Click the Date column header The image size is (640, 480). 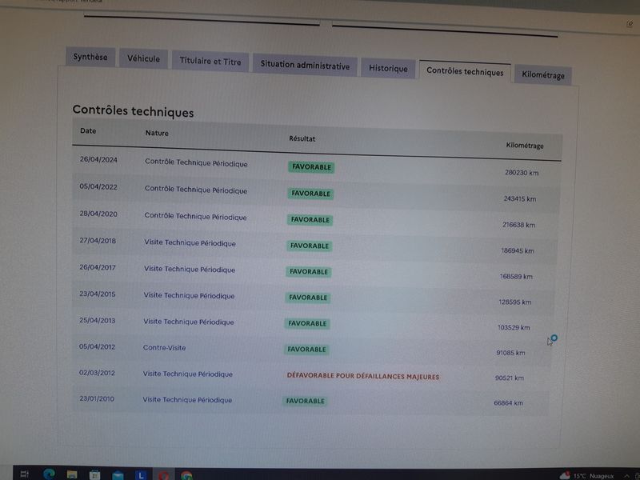coord(88,131)
